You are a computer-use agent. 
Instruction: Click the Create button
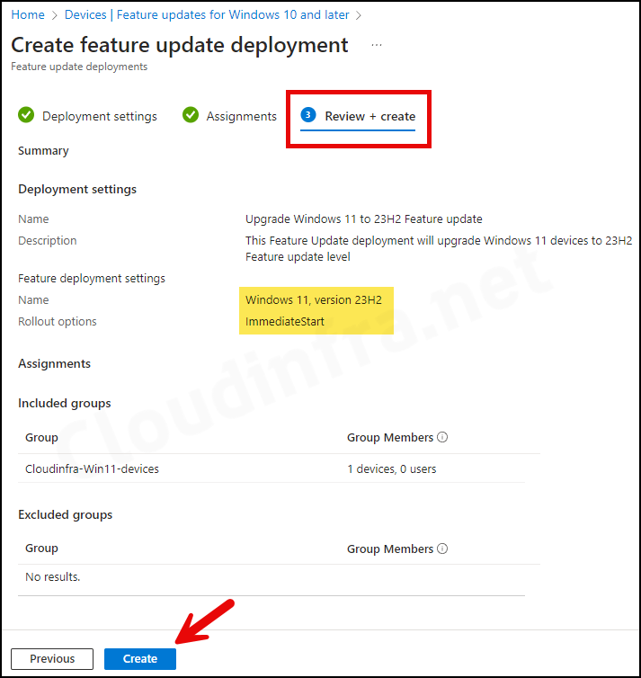140,658
